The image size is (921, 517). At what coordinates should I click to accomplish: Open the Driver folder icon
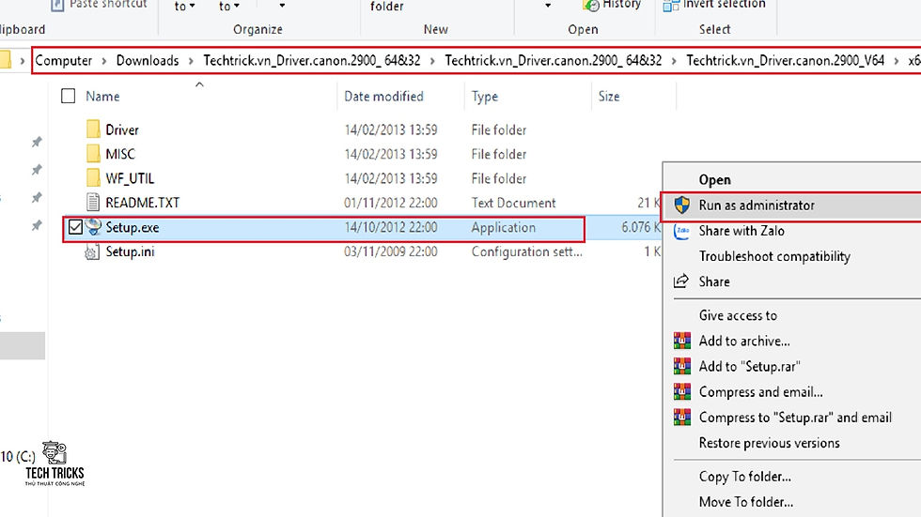(93, 129)
